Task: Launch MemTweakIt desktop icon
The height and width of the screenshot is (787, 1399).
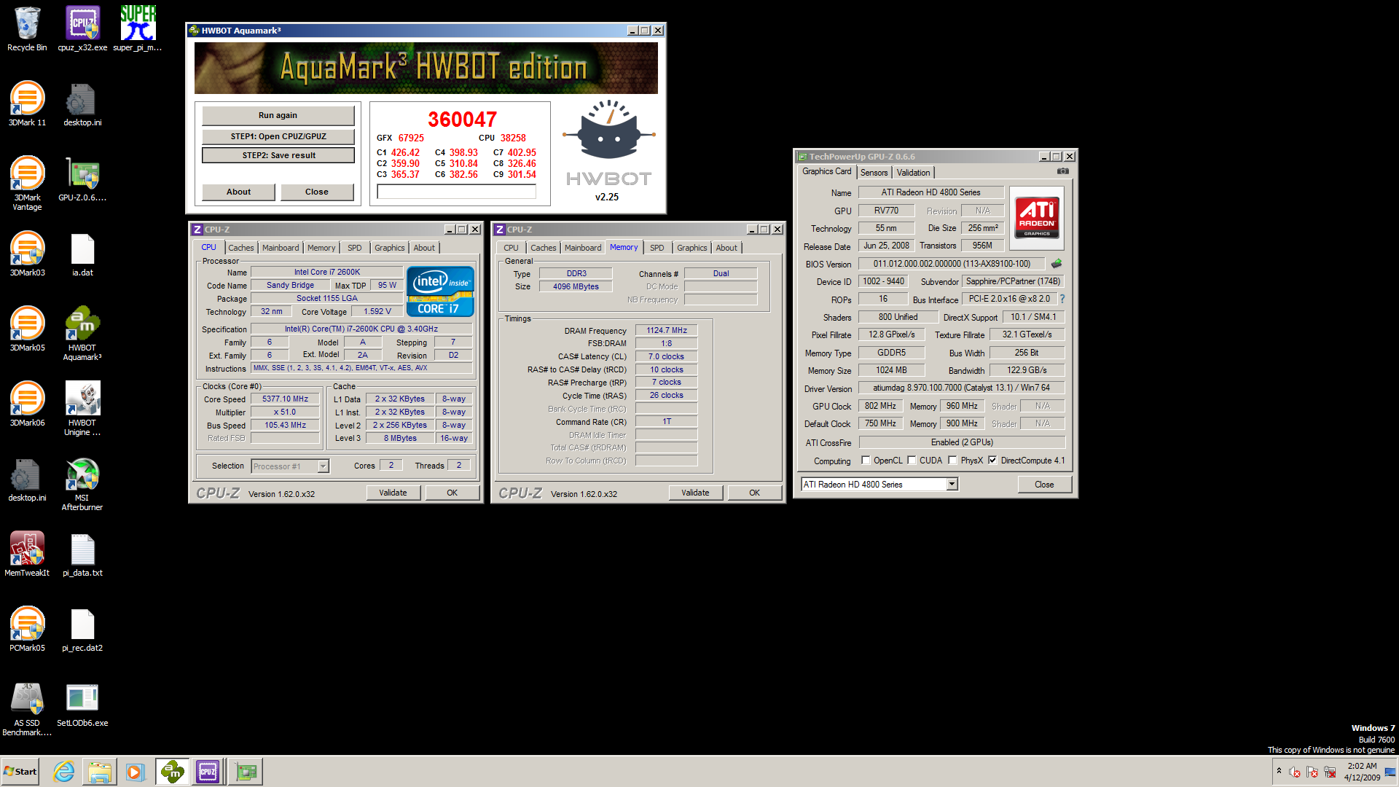Action: point(27,555)
